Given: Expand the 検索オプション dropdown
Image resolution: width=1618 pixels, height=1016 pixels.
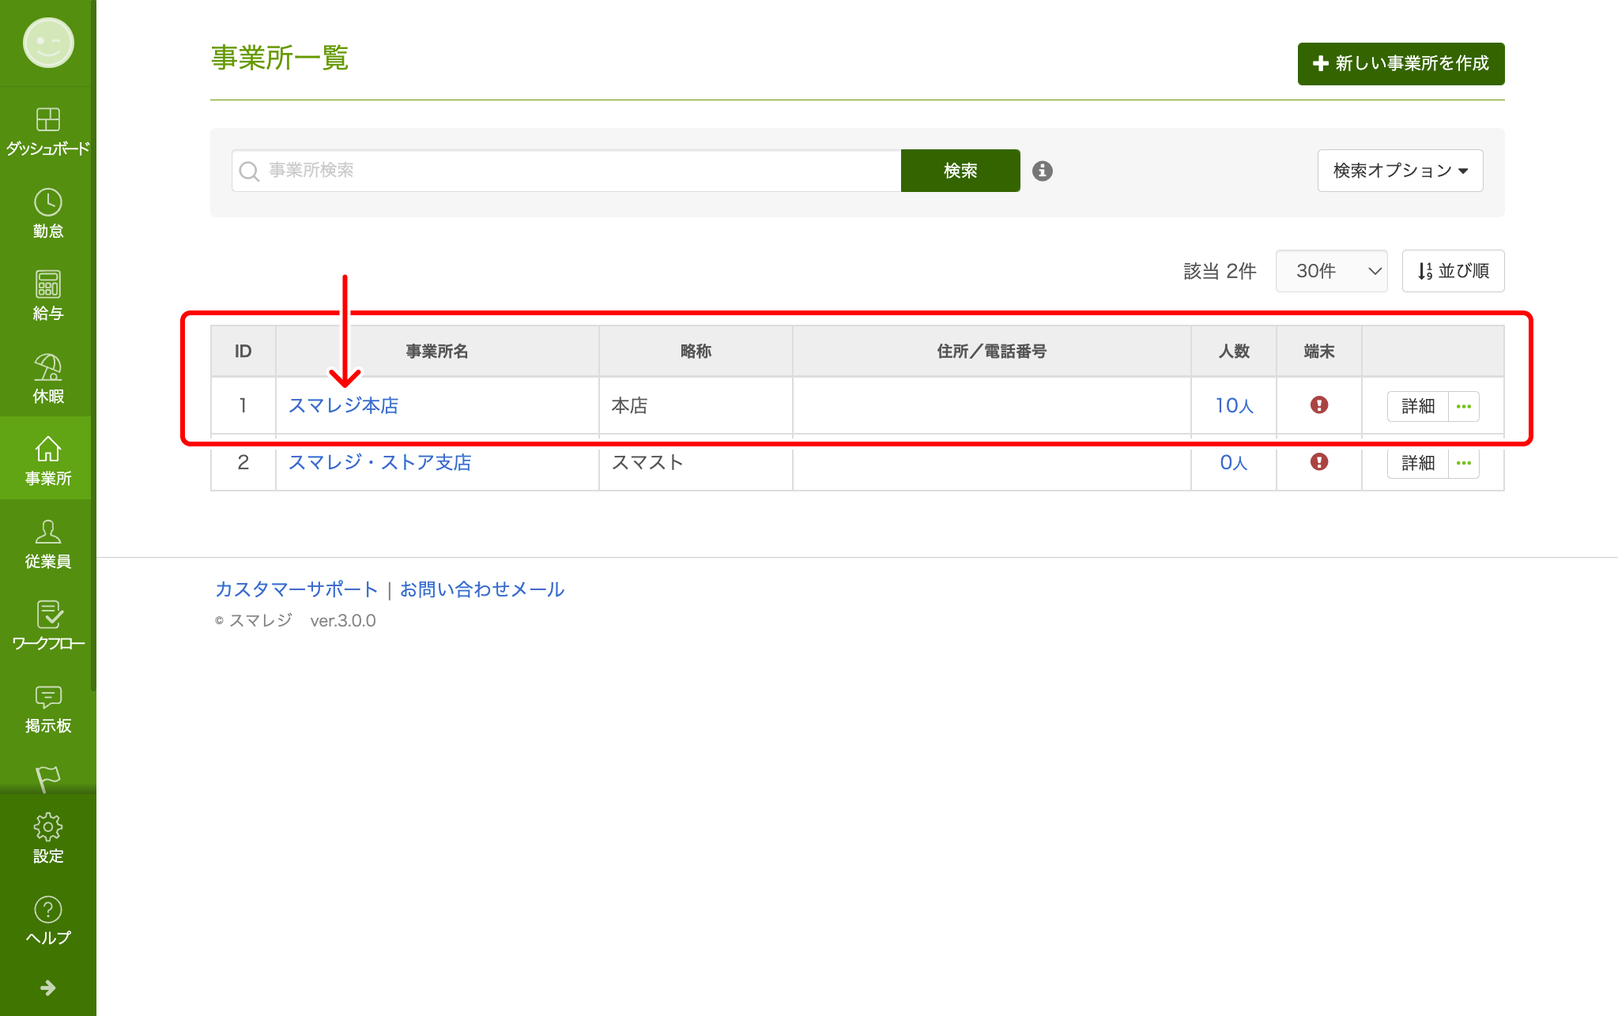Looking at the screenshot, I should 1400,171.
